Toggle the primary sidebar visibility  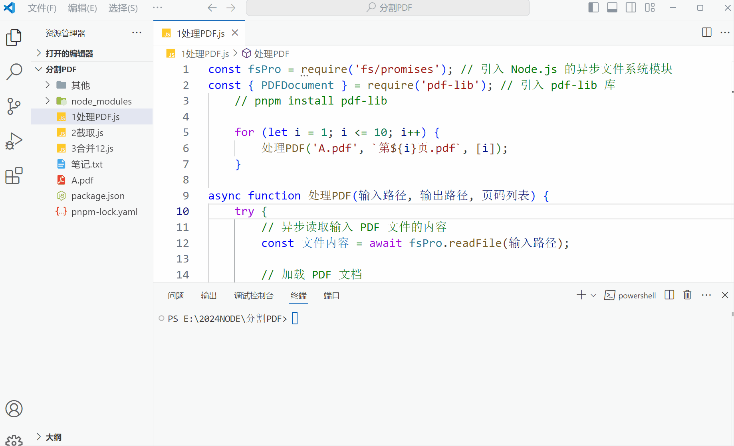tap(593, 7)
